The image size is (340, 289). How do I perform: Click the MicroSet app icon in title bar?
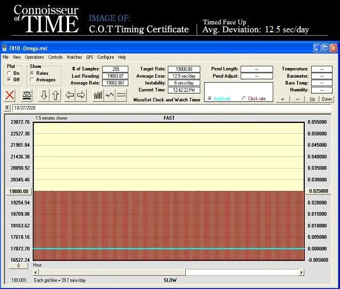point(5,48)
